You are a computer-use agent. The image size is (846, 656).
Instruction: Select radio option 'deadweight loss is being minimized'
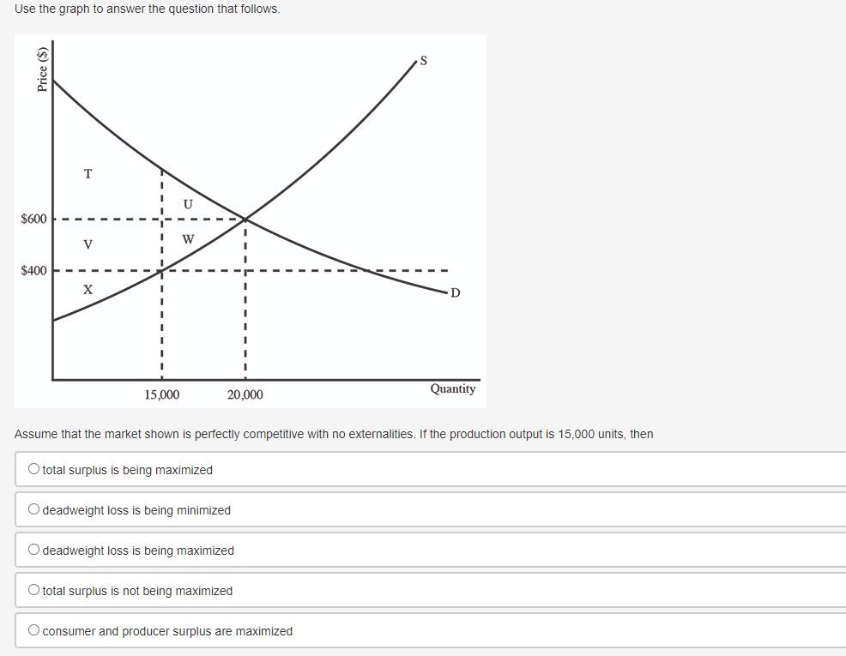click(x=33, y=509)
